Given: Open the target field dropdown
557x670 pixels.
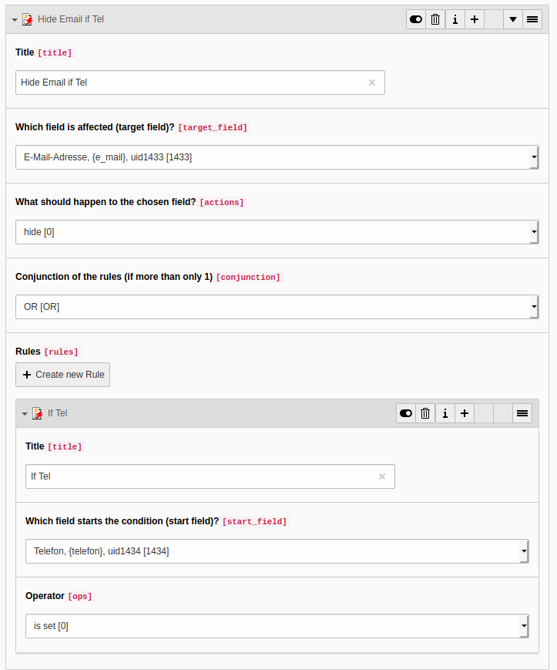Looking at the screenshot, I should (277, 157).
